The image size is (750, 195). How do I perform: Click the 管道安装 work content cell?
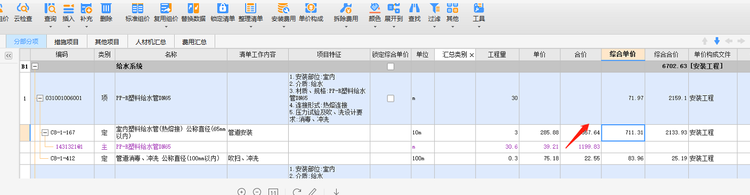(x=258, y=133)
